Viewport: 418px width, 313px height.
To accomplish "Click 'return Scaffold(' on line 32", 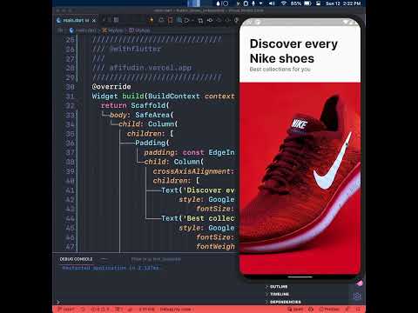I will click(135, 105).
